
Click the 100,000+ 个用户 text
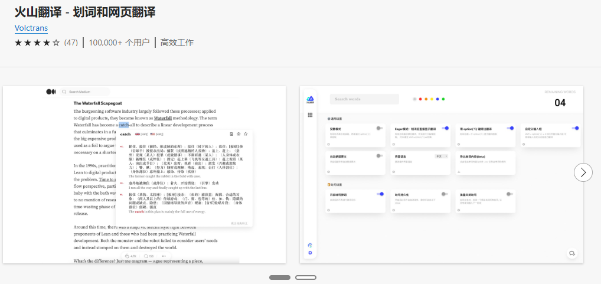(x=119, y=43)
